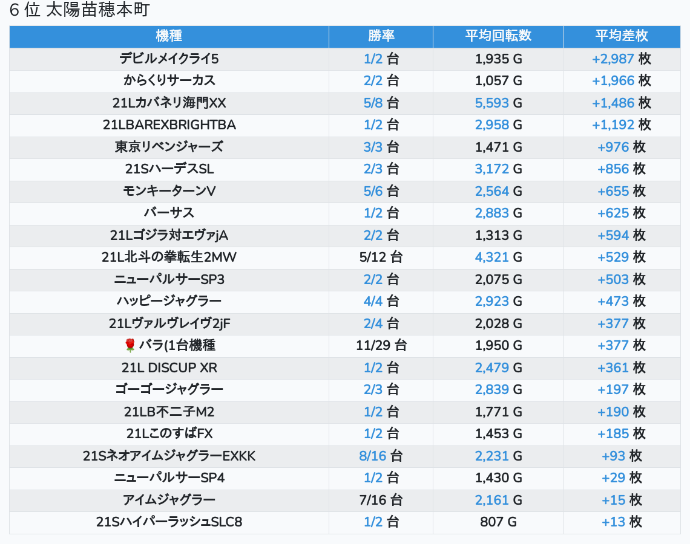Viewport: 690px width, 544px height.
Task: Click the rose icon beside バラ(1台機種
Action: tap(130, 345)
